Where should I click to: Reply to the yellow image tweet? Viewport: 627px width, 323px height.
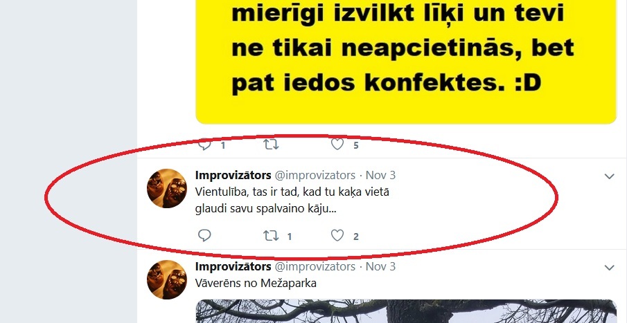point(204,145)
